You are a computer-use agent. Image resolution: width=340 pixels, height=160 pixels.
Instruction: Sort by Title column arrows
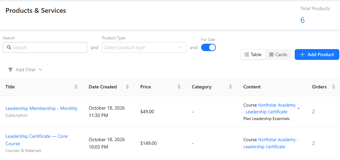[x=76, y=87]
